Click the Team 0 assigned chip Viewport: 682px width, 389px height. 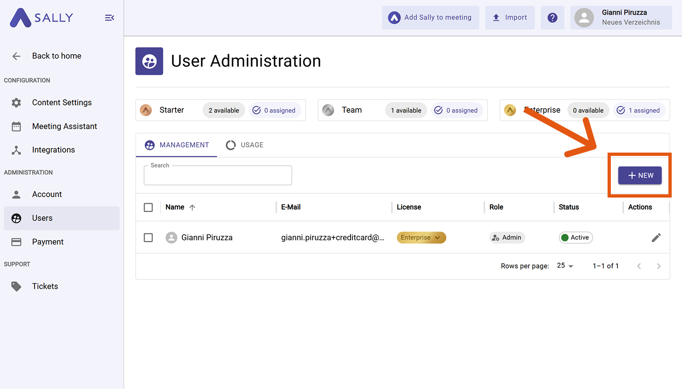tap(457, 110)
